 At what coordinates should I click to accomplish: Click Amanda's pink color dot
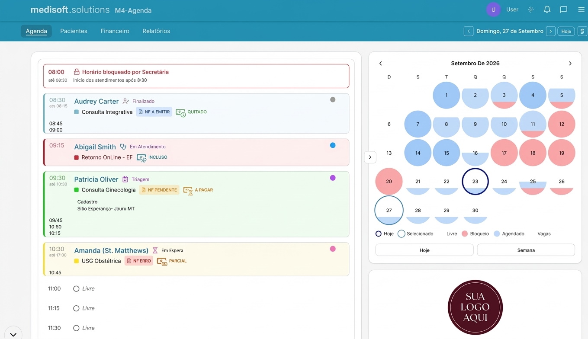coord(333,249)
